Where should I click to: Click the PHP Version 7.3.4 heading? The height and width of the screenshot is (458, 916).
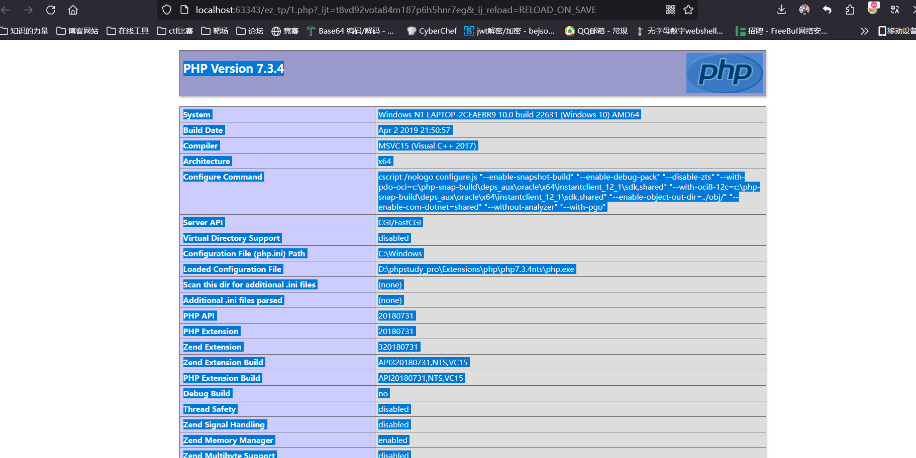pos(233,69)
